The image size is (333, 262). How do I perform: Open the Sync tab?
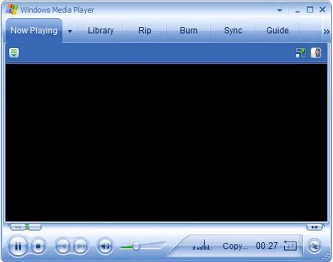point(232,30)
